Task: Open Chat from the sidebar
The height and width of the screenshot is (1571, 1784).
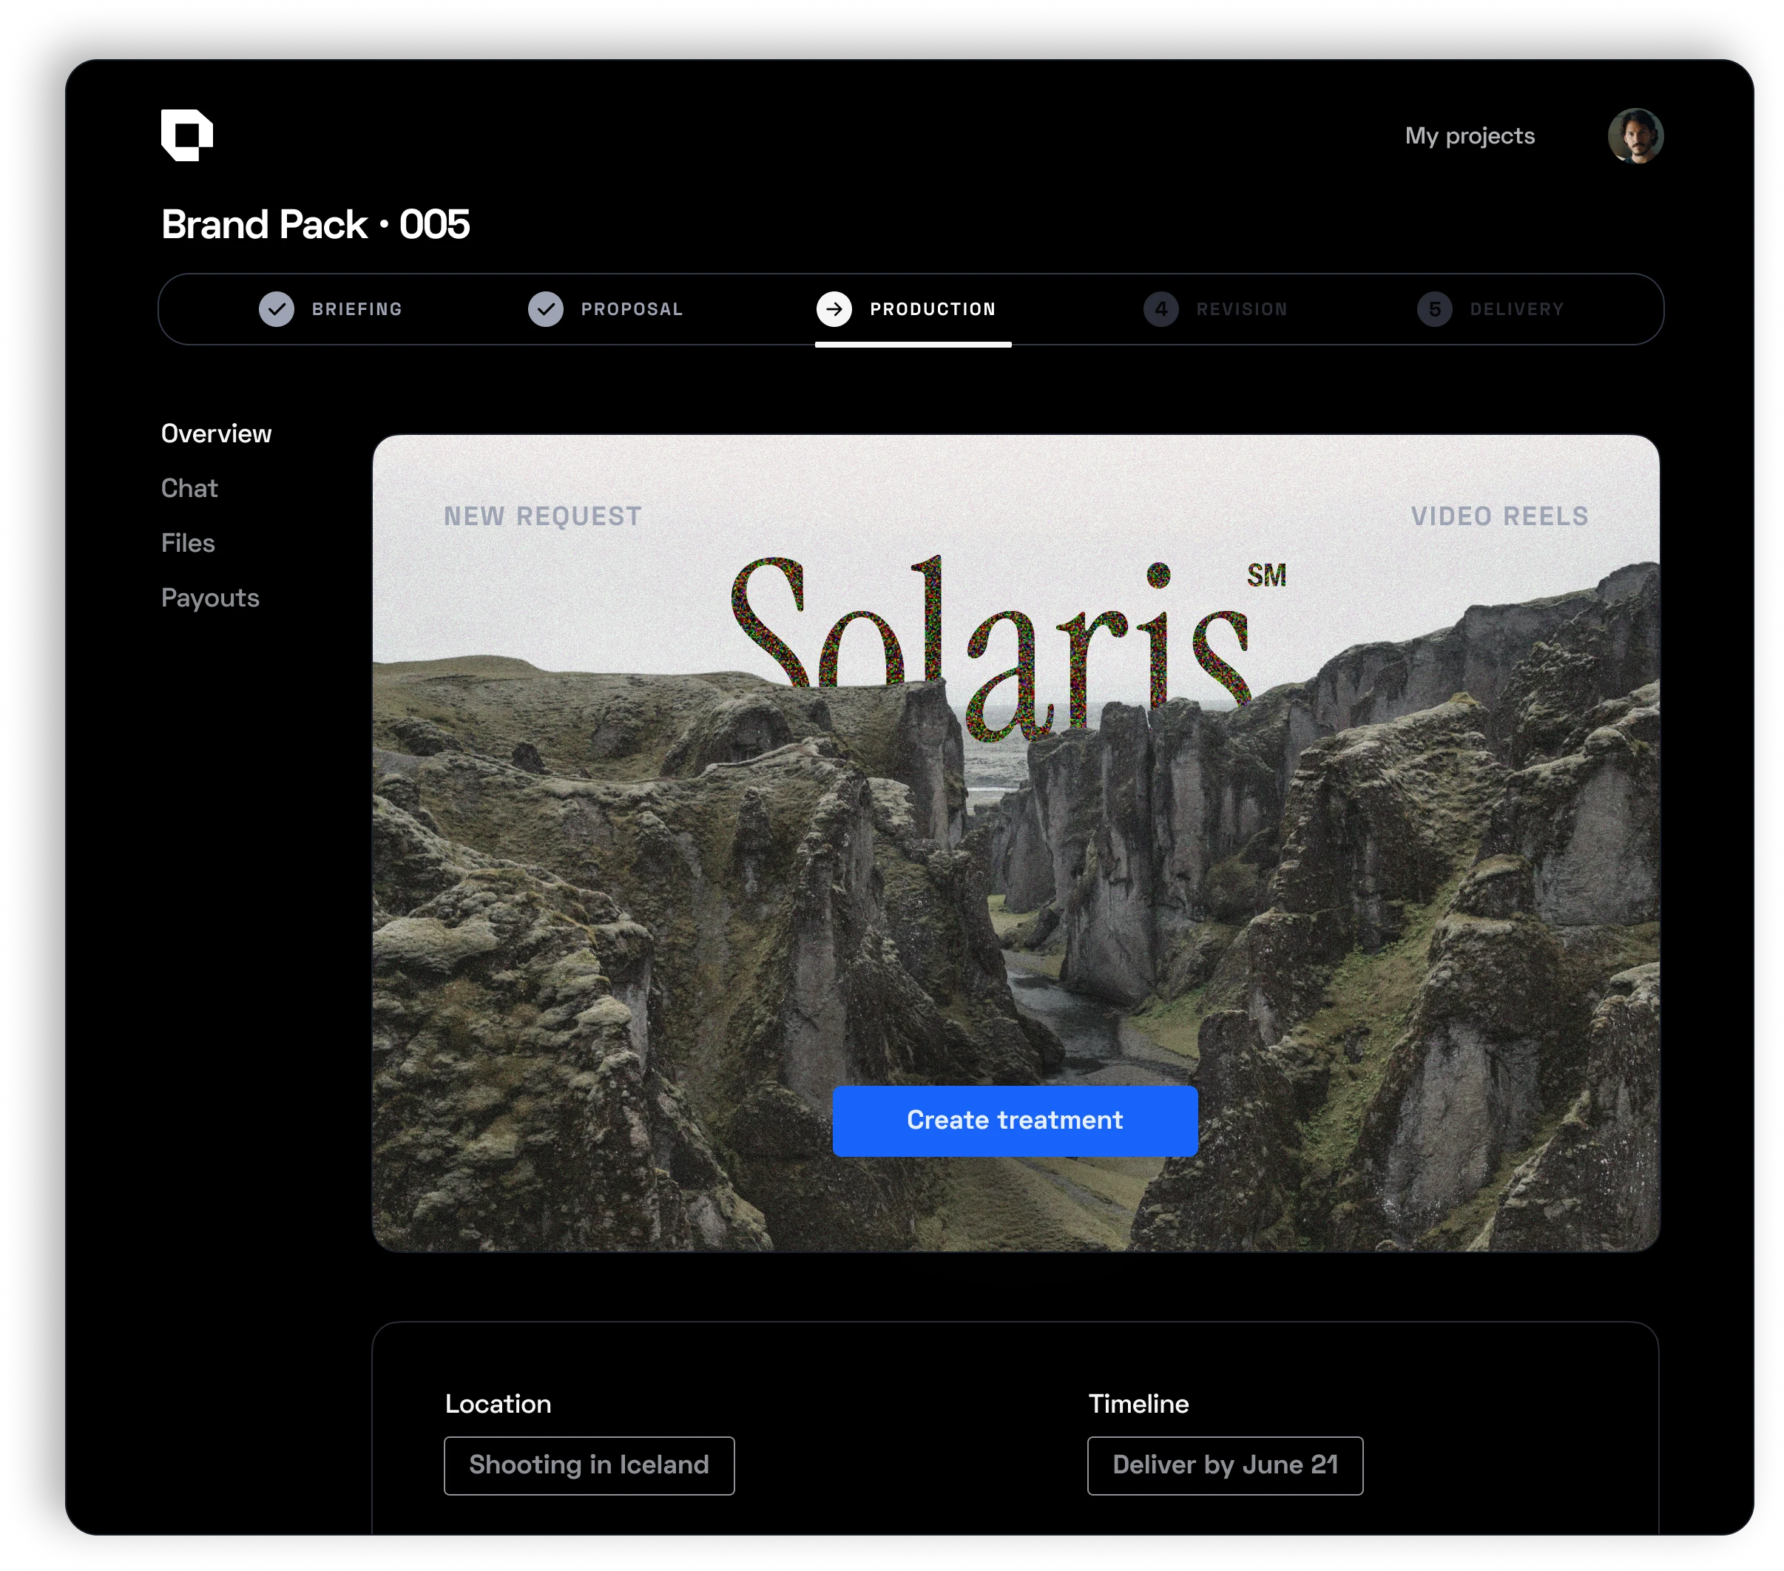Action: point(189,488)
